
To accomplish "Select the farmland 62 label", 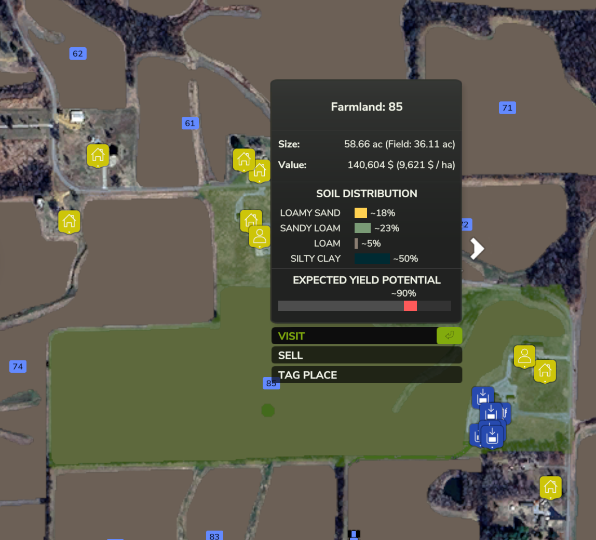I will (x=78, y=53).
